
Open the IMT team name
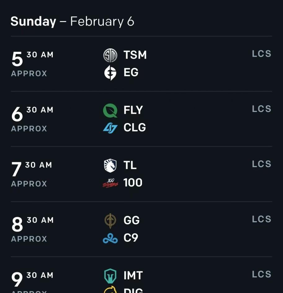pyautogui.click(x=133, y=275)
